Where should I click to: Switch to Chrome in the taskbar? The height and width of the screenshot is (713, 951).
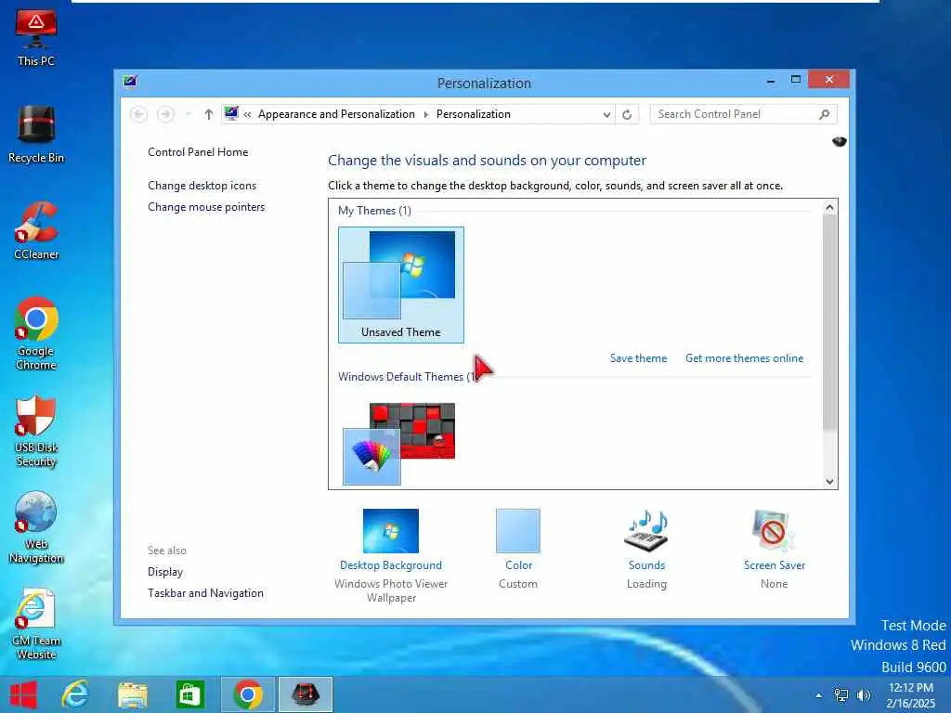(x=247, y=694)
